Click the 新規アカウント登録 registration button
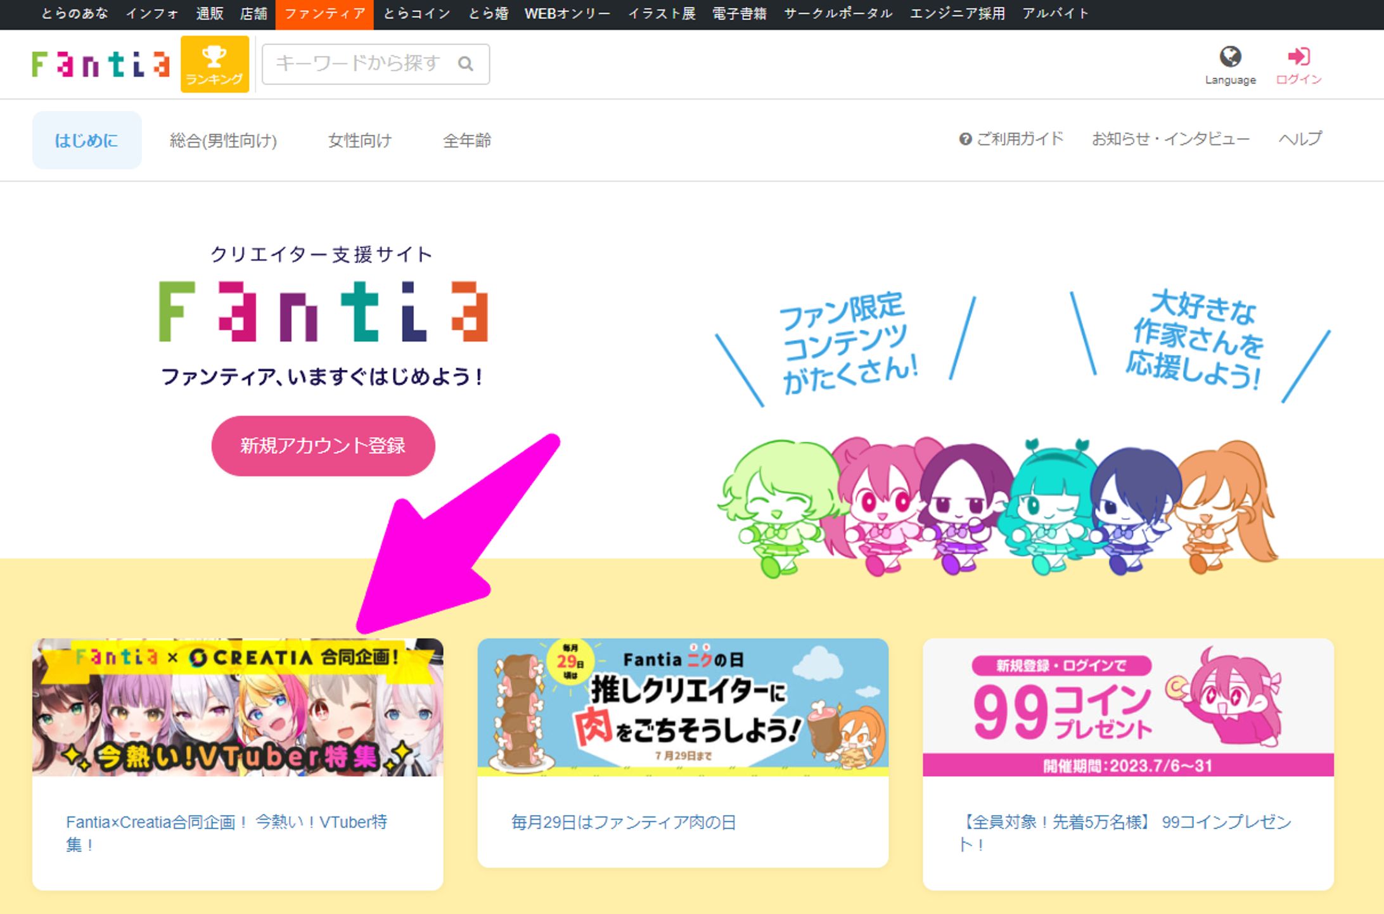 coord(323,445)
